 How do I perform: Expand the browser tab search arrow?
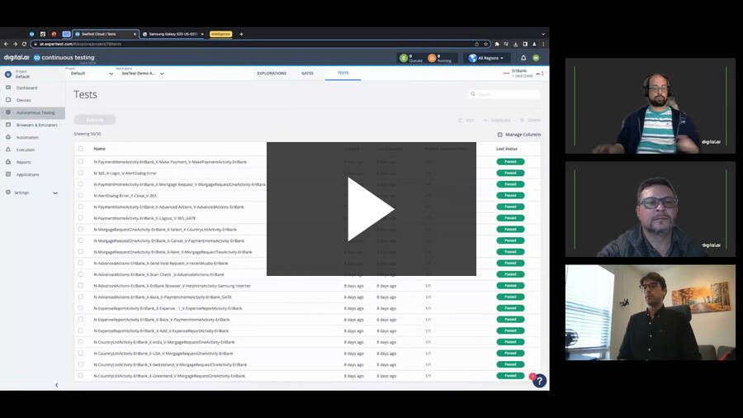pyautogui.click(x=543, y=34)
